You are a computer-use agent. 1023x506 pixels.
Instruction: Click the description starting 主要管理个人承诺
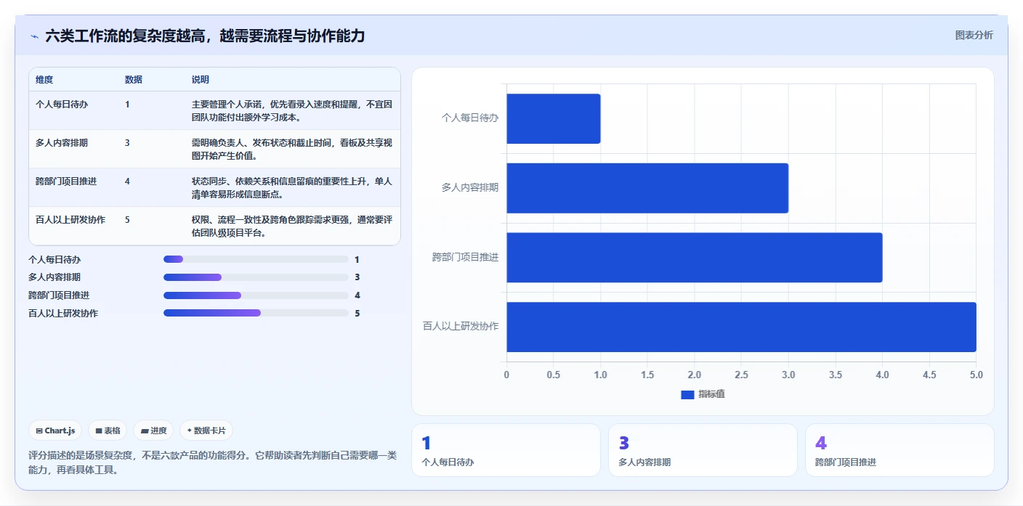(x=292, y=110)
